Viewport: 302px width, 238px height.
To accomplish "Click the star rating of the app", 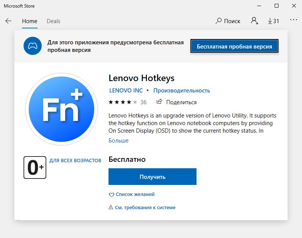I will point(123,102).
